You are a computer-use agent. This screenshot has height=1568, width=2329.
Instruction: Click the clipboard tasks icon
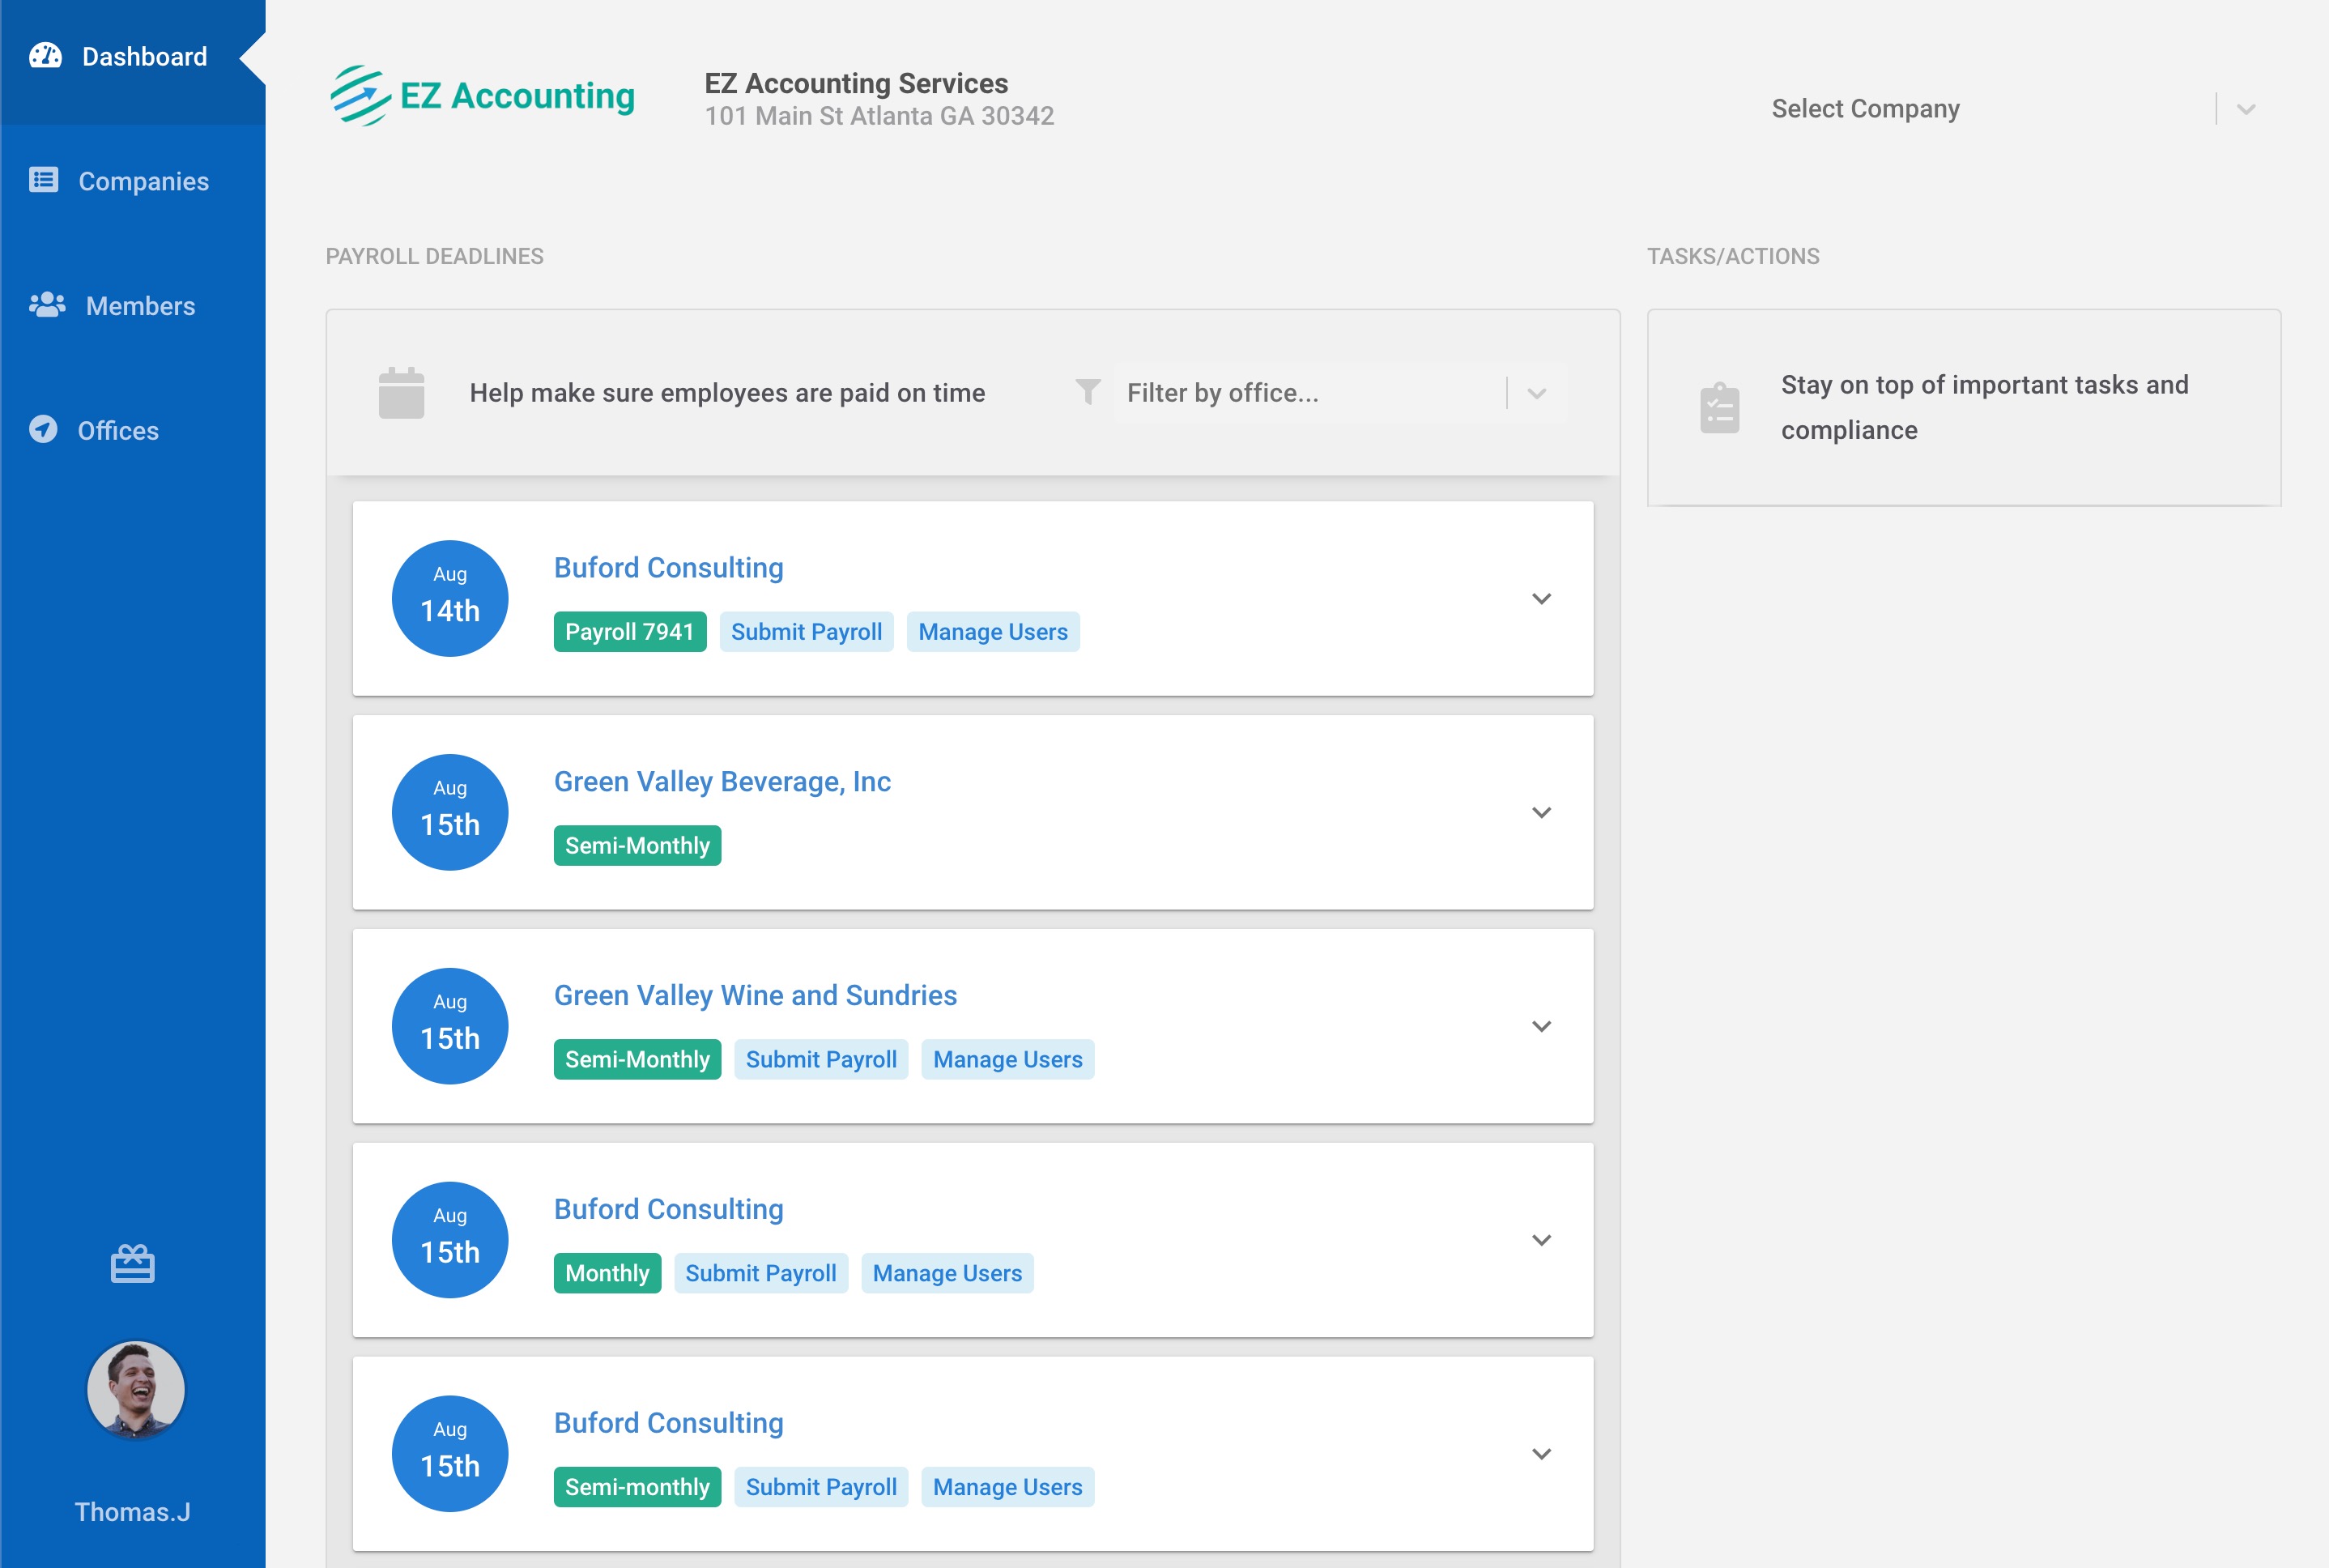[1719, 407]
